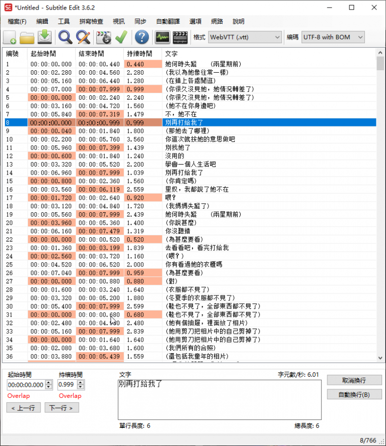The image size is (386, 446).
Task: Increase duration with up stepper arrow
Action: pos(81,382)
